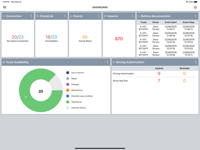The width and height of the screenshot is (200, 150).
Task: Open Battery disconnection options menu
Action: [x=196, y=16]
